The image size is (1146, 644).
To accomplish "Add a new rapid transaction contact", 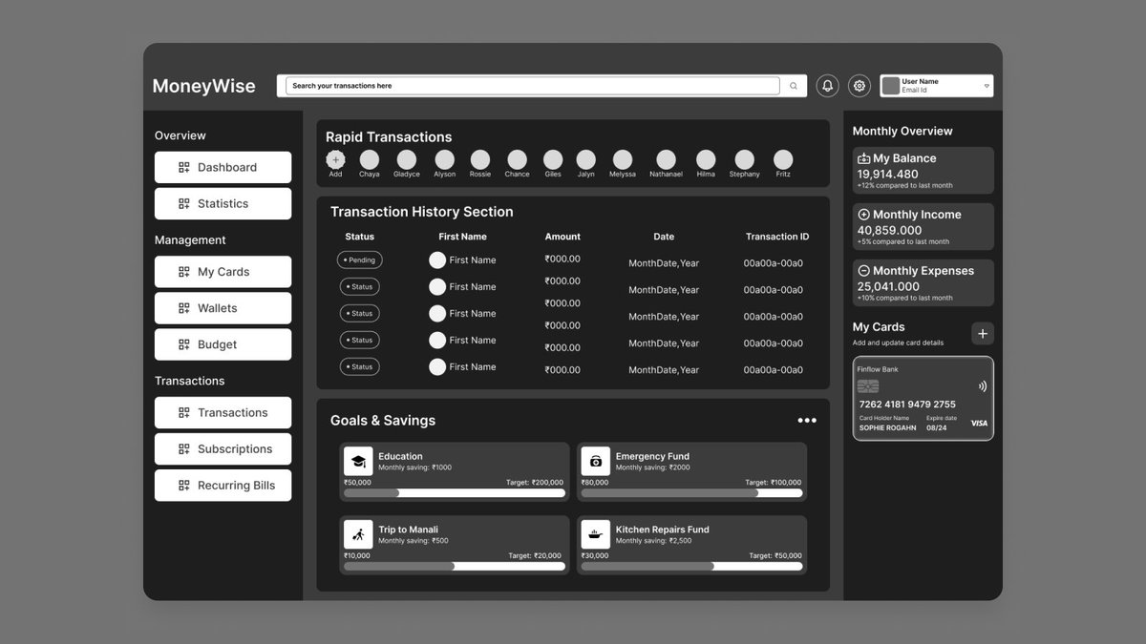I will tap(335, 159).
